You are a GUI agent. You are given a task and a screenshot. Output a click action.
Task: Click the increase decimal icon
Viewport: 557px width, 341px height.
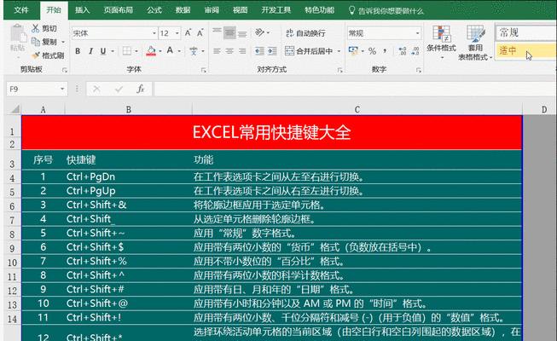(402, 51)
